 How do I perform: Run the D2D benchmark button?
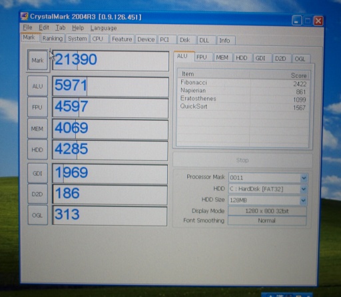[37, 194]
